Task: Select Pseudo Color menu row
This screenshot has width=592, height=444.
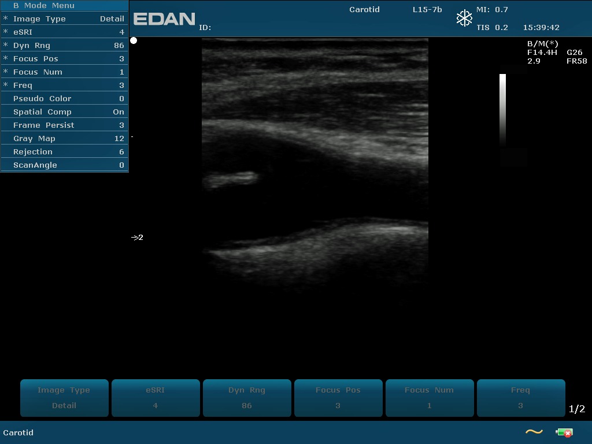Action: (x=64, y=99)
